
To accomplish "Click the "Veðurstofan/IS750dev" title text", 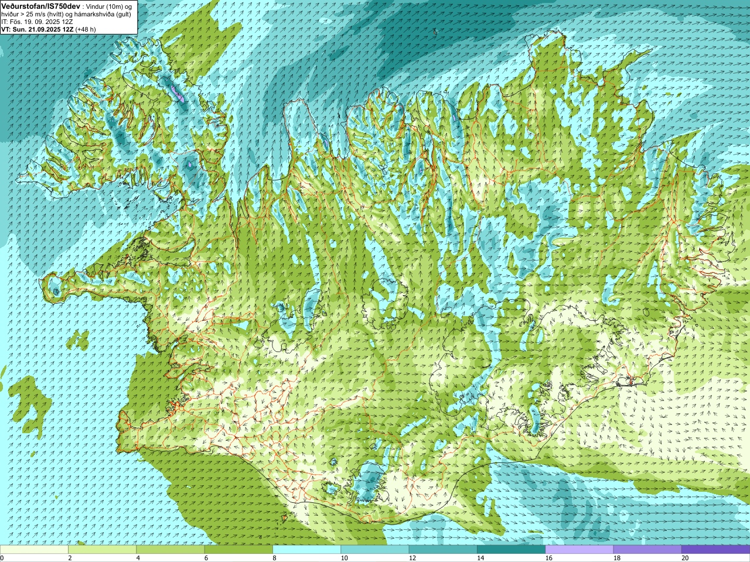I will click(x=41, y=5).
